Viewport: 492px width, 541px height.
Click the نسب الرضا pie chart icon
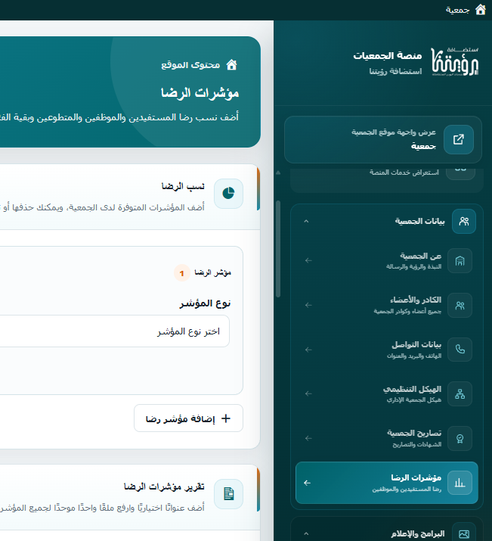point(228,194)
